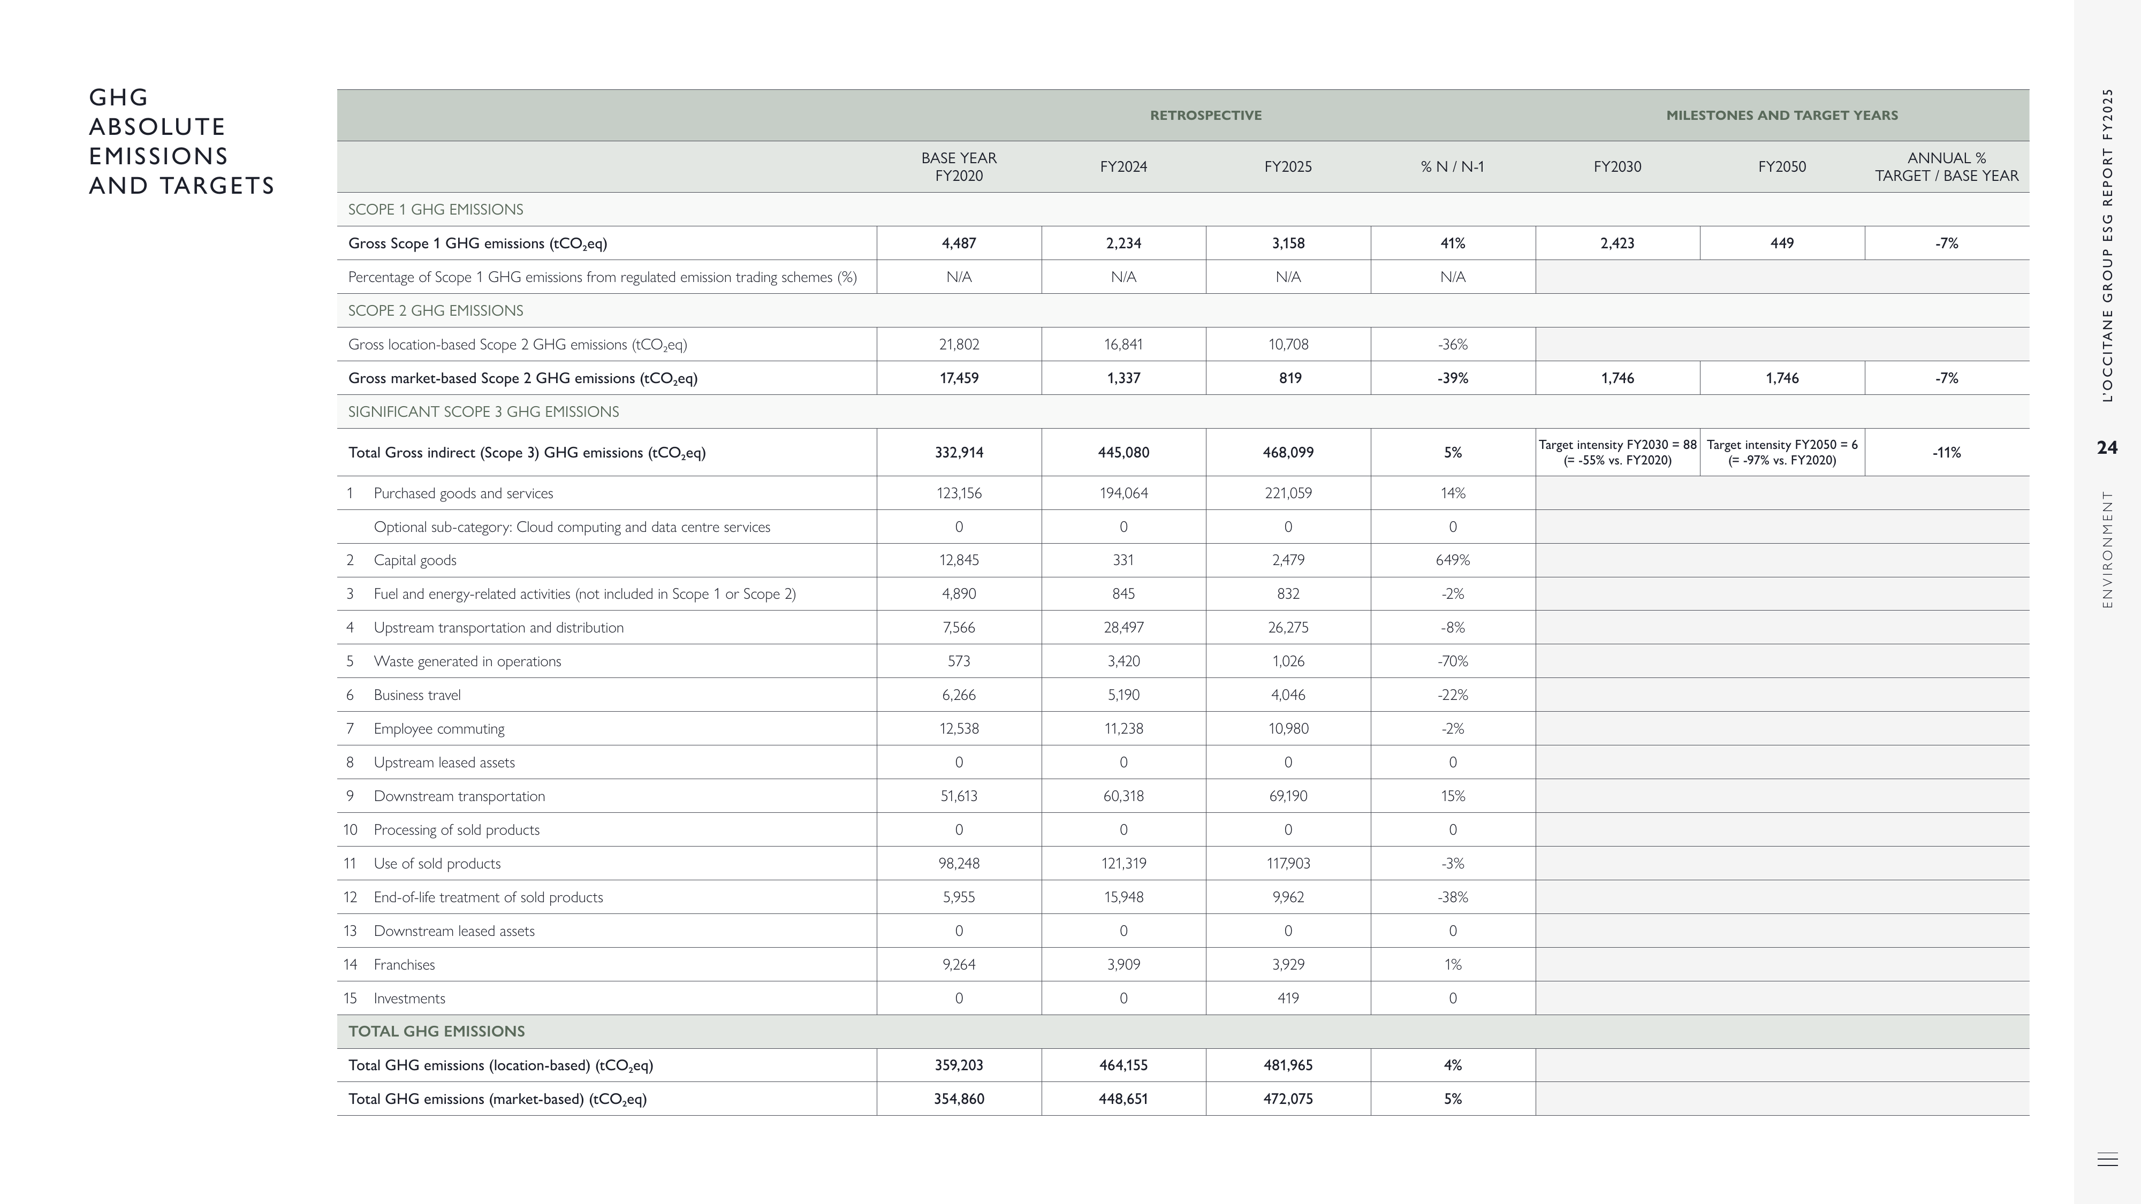Select the MILESTONES AND TARGET YEARS header
The height and width of the screenshot is (1204, 2141).
click(x=1782, y=116)
